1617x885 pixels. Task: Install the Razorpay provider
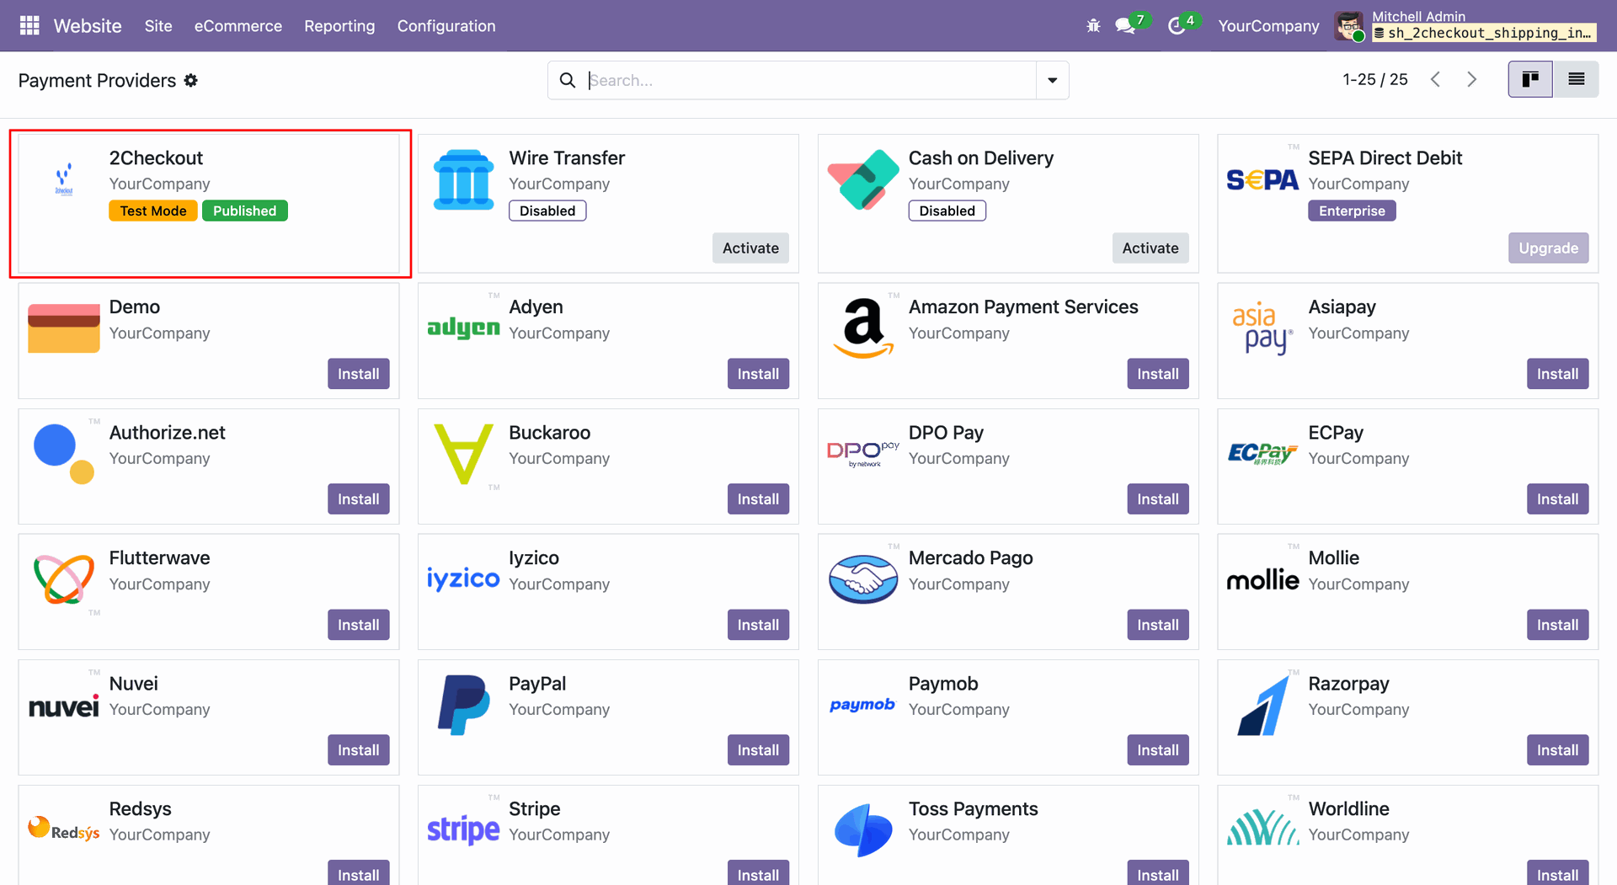click(1558, 750)
